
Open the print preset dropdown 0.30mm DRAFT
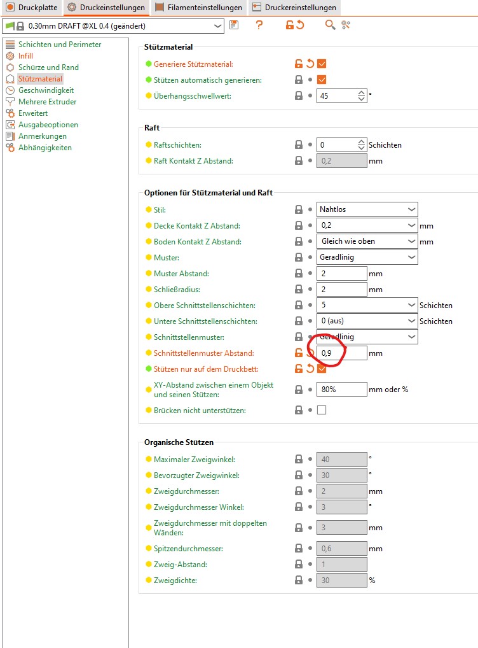113,26
